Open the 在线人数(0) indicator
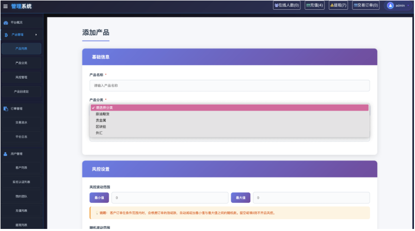This screenshot has width=415, height=231. pyautogui.click(x=286, y=6)
